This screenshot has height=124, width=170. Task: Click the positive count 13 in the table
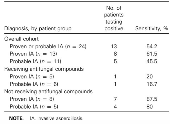115,46
